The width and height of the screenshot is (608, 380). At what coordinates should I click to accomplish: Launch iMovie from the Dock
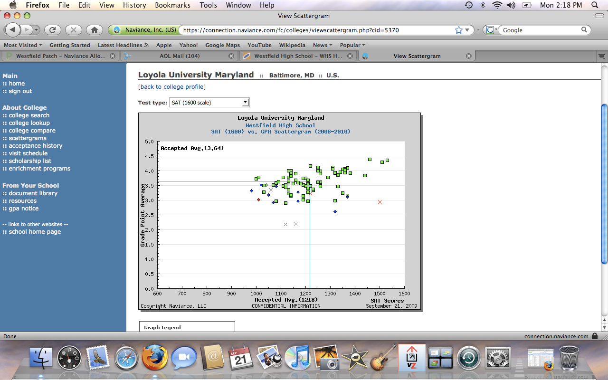(354, 357)
